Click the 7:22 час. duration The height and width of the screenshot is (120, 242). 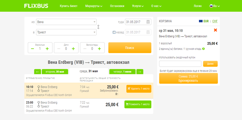click(x=85, y=102)
